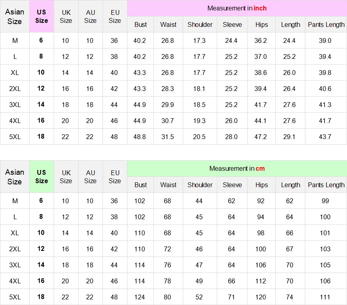Image resolution: width=347 pixels, height=305 pixels.
Task: Click Bust value 124 in the cm table
Action: [x=139, y=297]
